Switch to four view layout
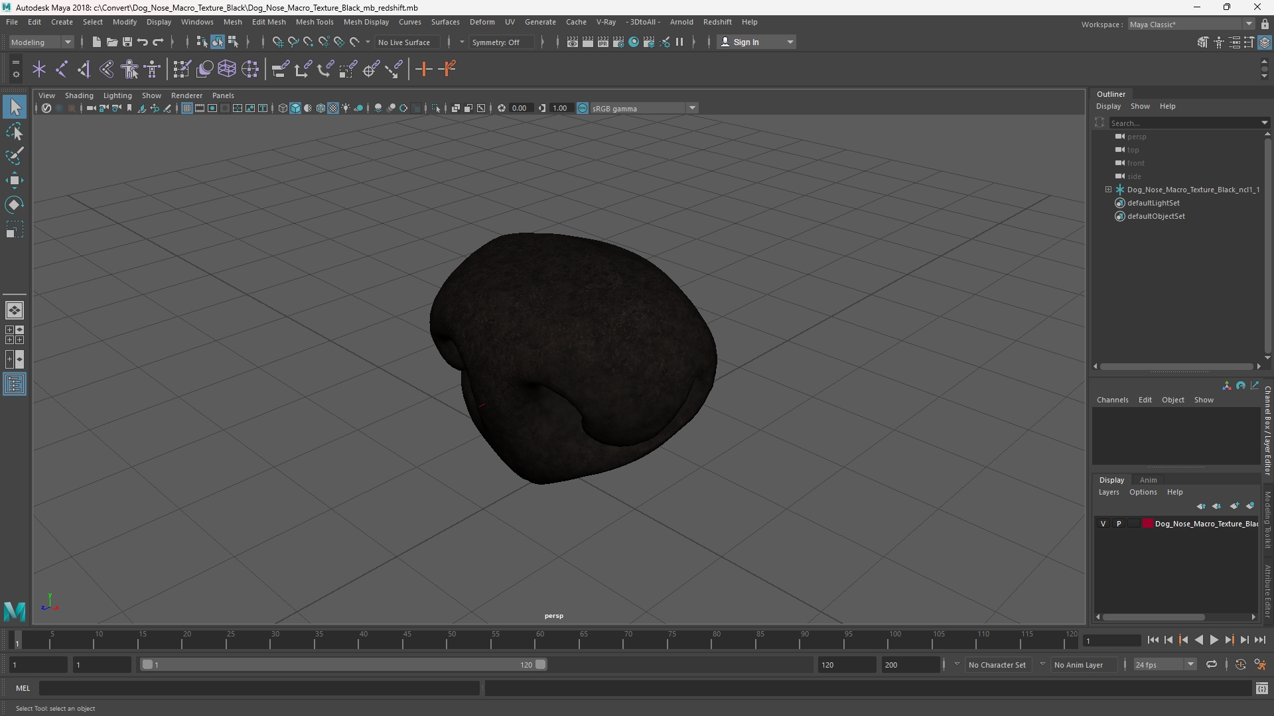The image size is (1274, 716). (15, 335)
